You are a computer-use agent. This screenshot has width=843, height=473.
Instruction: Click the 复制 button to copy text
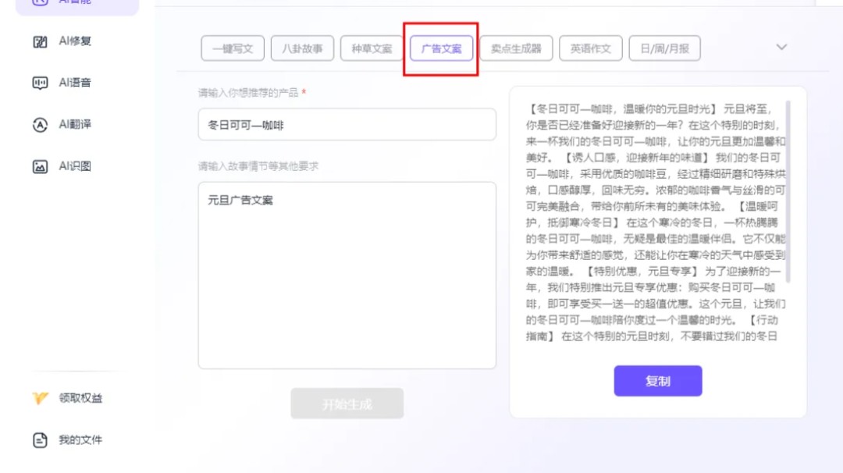click(658, 381)
